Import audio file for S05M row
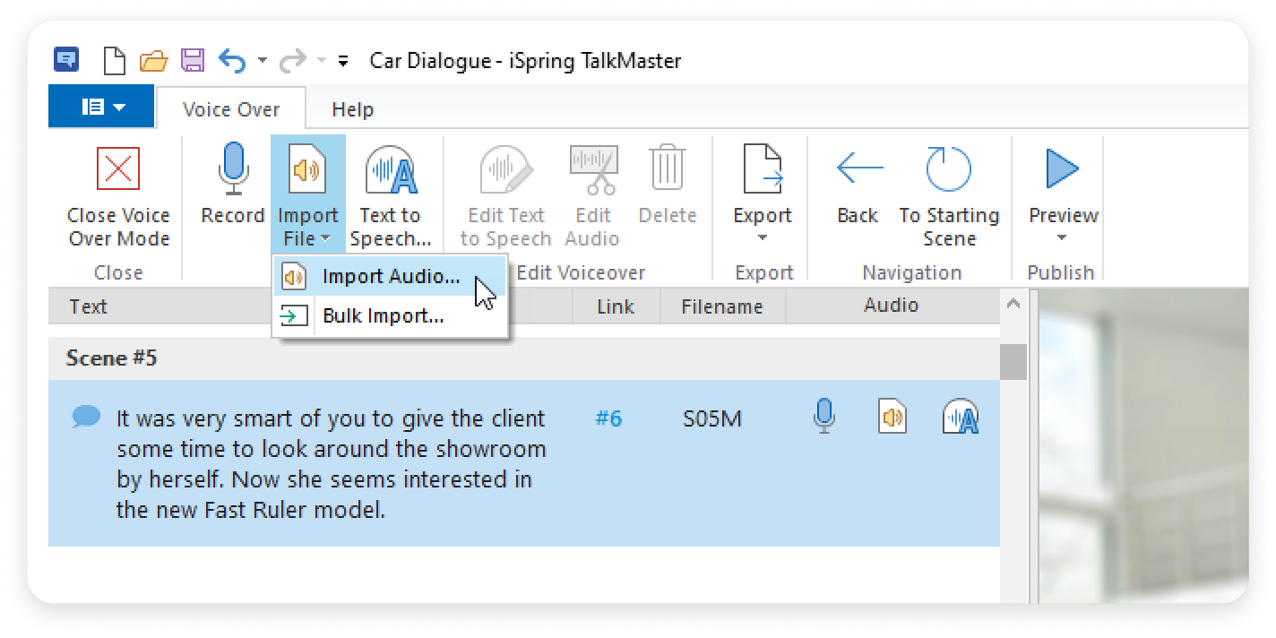 click(x=892, y=417)
